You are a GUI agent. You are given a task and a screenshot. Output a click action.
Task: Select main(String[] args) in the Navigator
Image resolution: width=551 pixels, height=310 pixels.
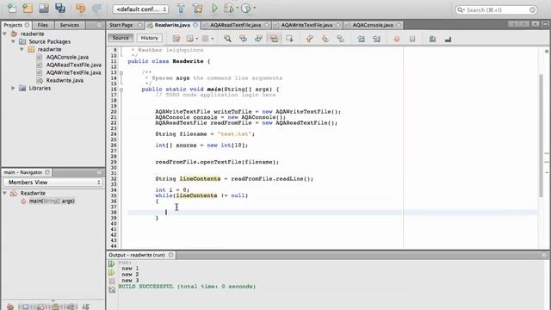click(x=52, y=201)
